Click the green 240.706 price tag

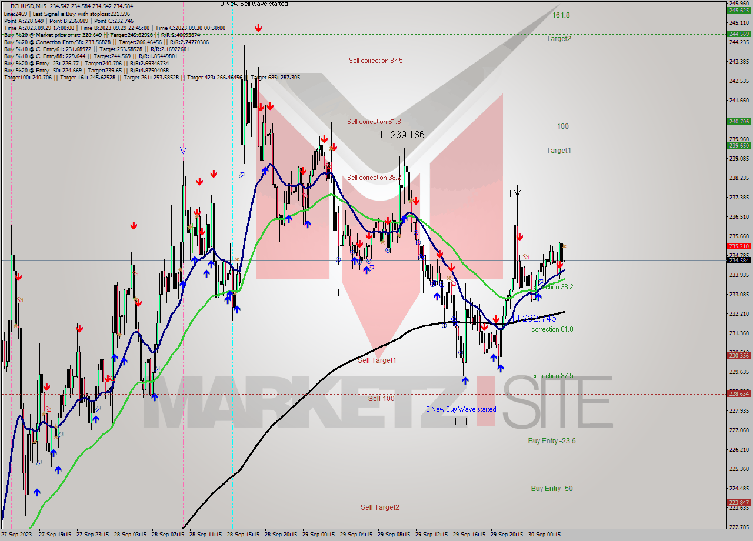(739, 121)
